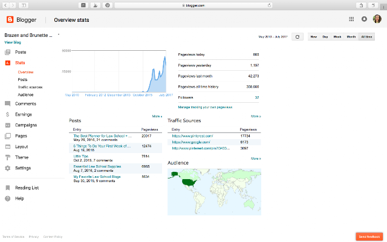Open the Overview stats submenu item
The height and width of the screenshot is (242, 387).
[25, 72]
